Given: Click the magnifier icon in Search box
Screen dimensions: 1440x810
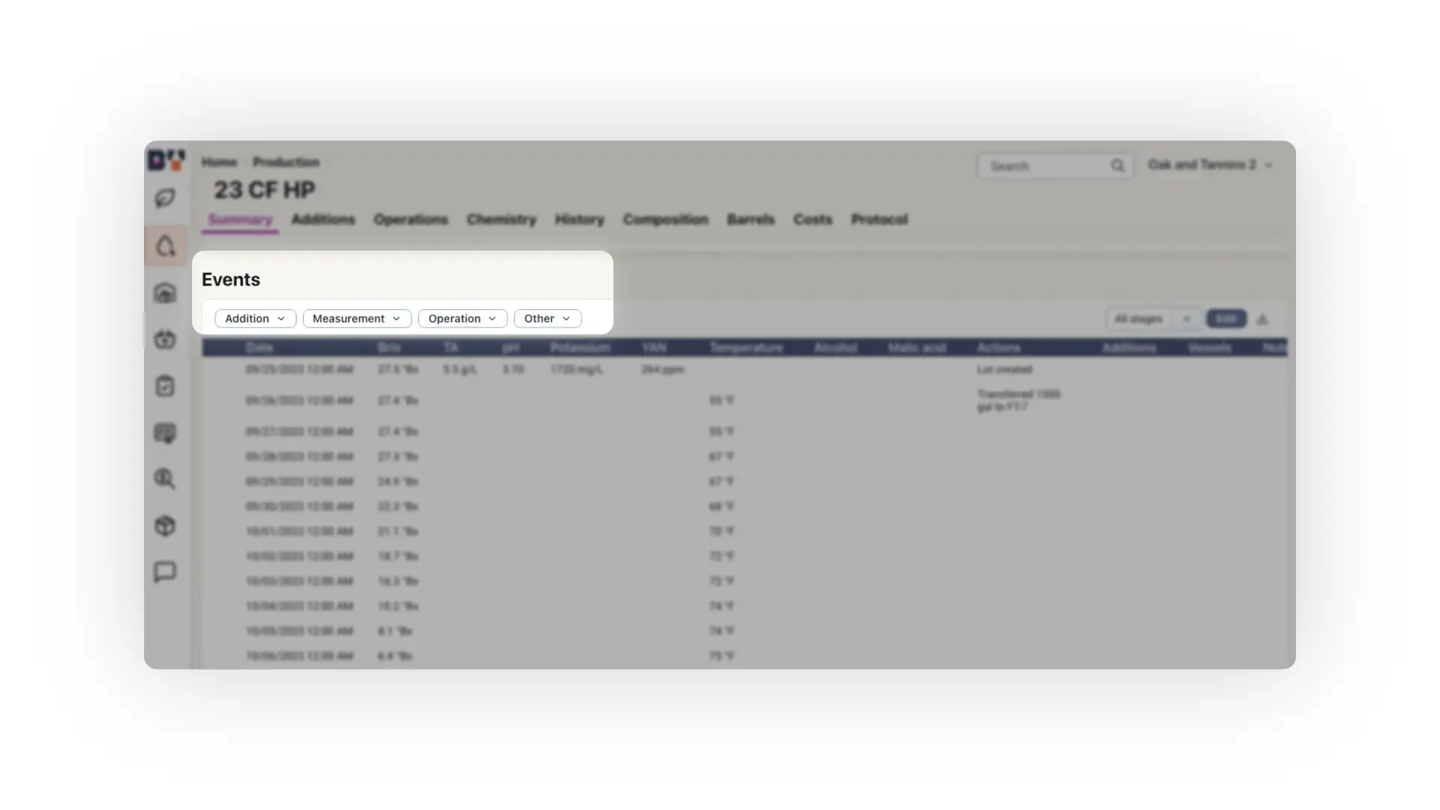Looking at the screenshot, I should [x=1117, y=166].
